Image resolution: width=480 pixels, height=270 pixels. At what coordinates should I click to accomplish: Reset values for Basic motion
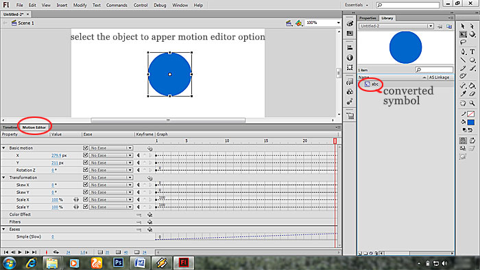tap(149, 148)
